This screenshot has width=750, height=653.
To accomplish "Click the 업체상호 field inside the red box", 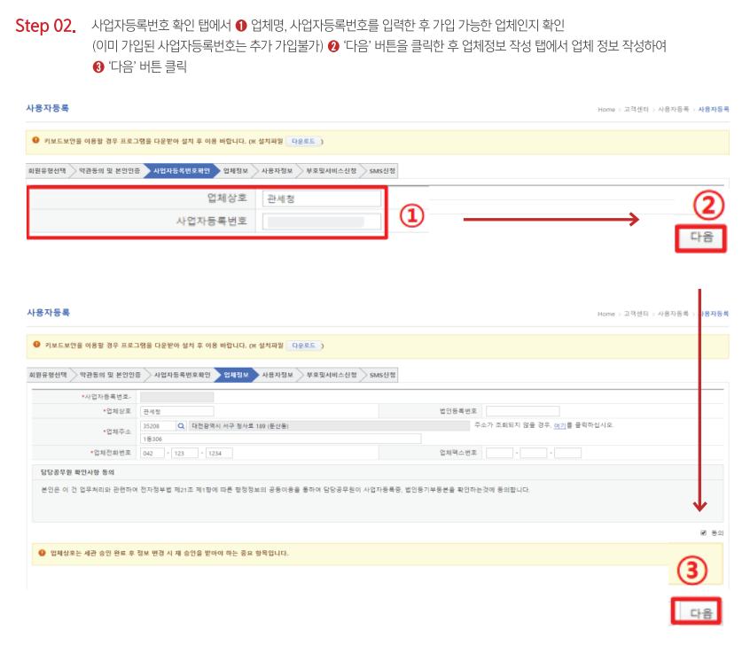I will 321,198.
